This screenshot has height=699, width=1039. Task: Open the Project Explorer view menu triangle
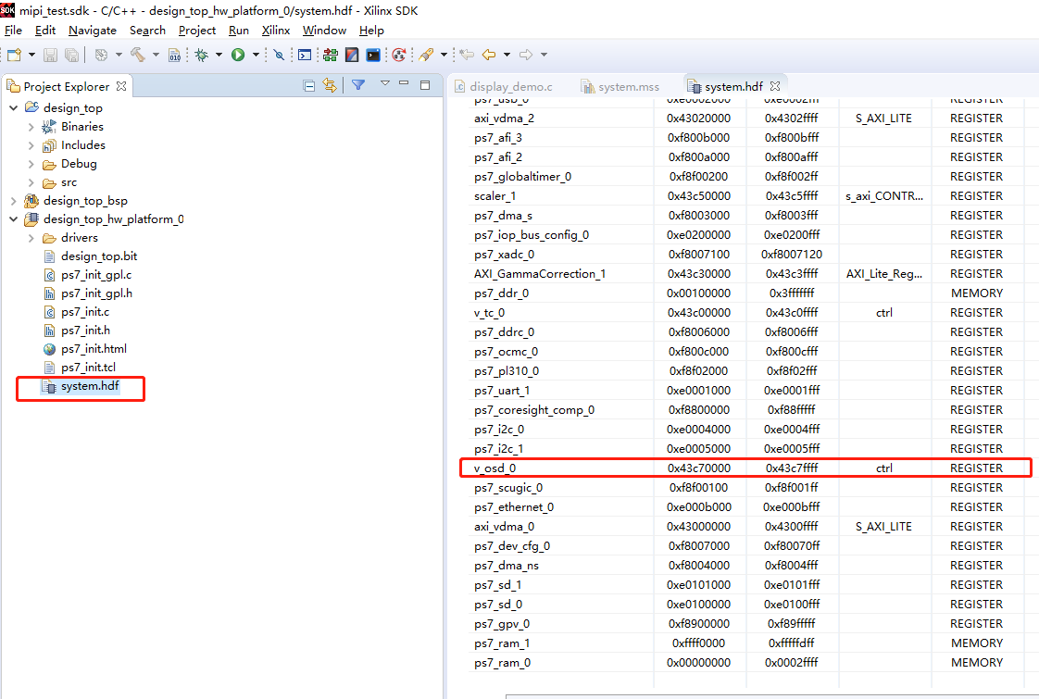[385, 83]
